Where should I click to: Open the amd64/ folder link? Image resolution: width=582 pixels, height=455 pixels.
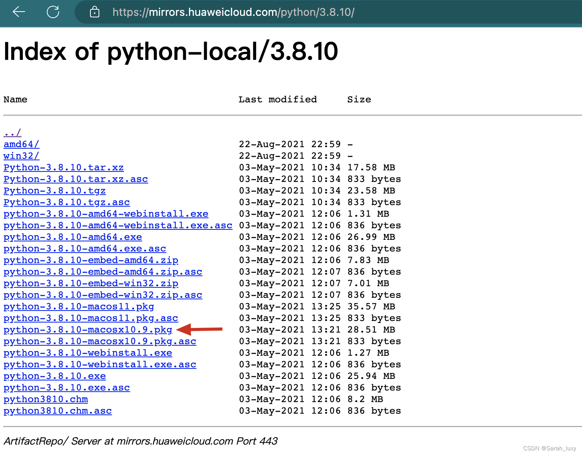pyautogui.click(x=22, y=144)
